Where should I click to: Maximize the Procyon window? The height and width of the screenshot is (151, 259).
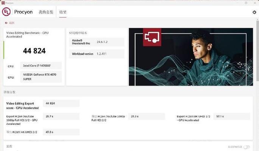click(246, 3)
